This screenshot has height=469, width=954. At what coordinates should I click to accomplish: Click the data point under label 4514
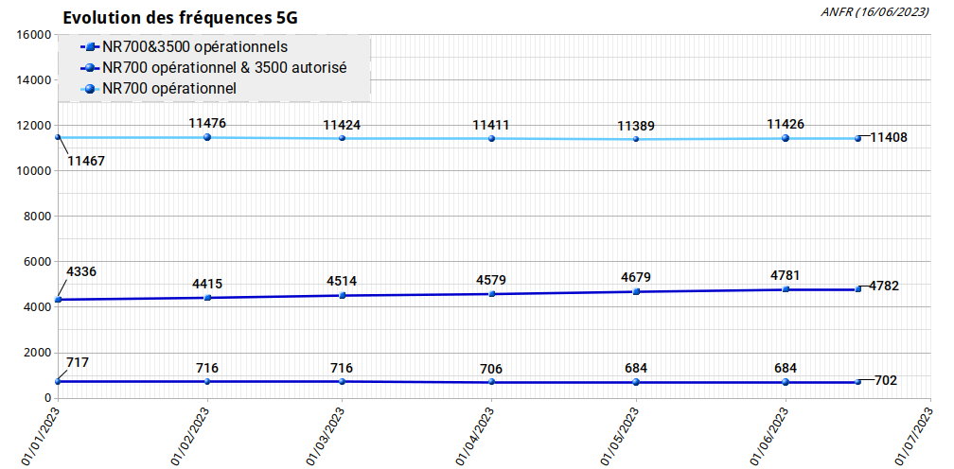click(x=342, y=295)
